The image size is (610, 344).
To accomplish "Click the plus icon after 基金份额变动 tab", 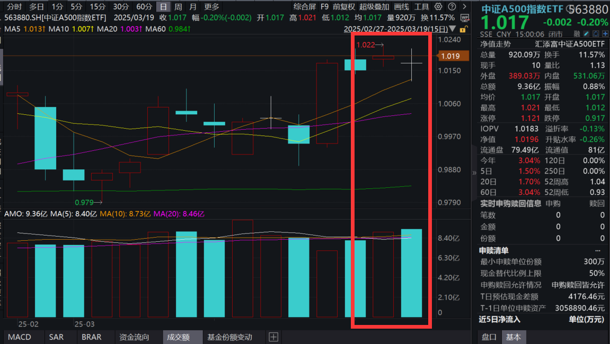I will click(x=273, y=337).
